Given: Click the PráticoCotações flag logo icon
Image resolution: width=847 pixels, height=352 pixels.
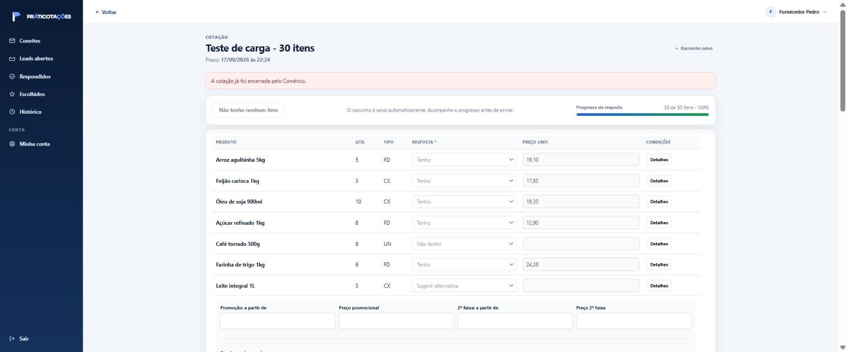Looking at the screenshot, I should point(16,16).
